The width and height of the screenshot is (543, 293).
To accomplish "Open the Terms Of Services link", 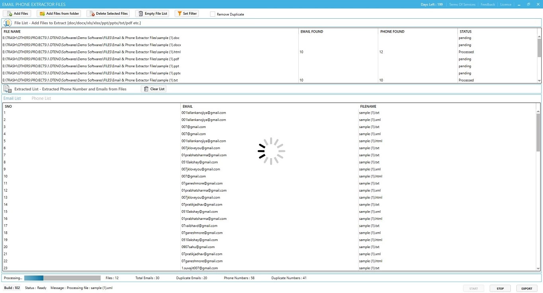I will coord(462,4).
